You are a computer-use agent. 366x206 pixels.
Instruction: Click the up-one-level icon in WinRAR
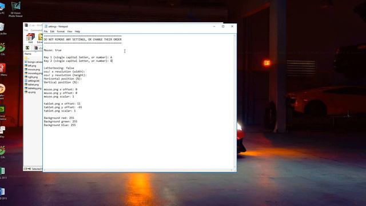click(27, 48)
